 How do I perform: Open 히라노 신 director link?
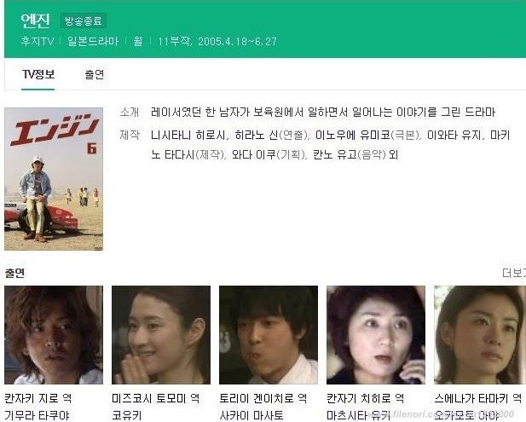click(257, 136)
